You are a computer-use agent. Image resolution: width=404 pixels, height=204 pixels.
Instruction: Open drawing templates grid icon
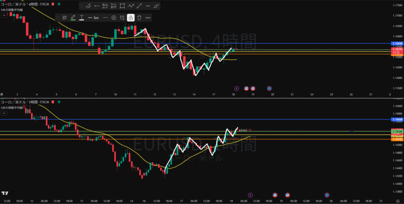[x=64, y=18]
